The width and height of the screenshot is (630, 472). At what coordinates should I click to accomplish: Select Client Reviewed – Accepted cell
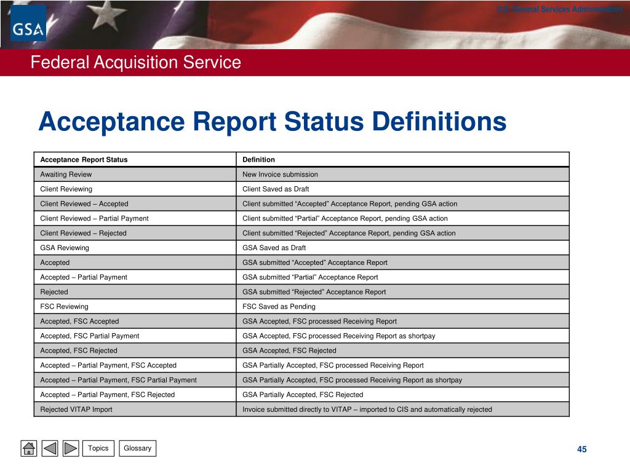tap(135, 204)
